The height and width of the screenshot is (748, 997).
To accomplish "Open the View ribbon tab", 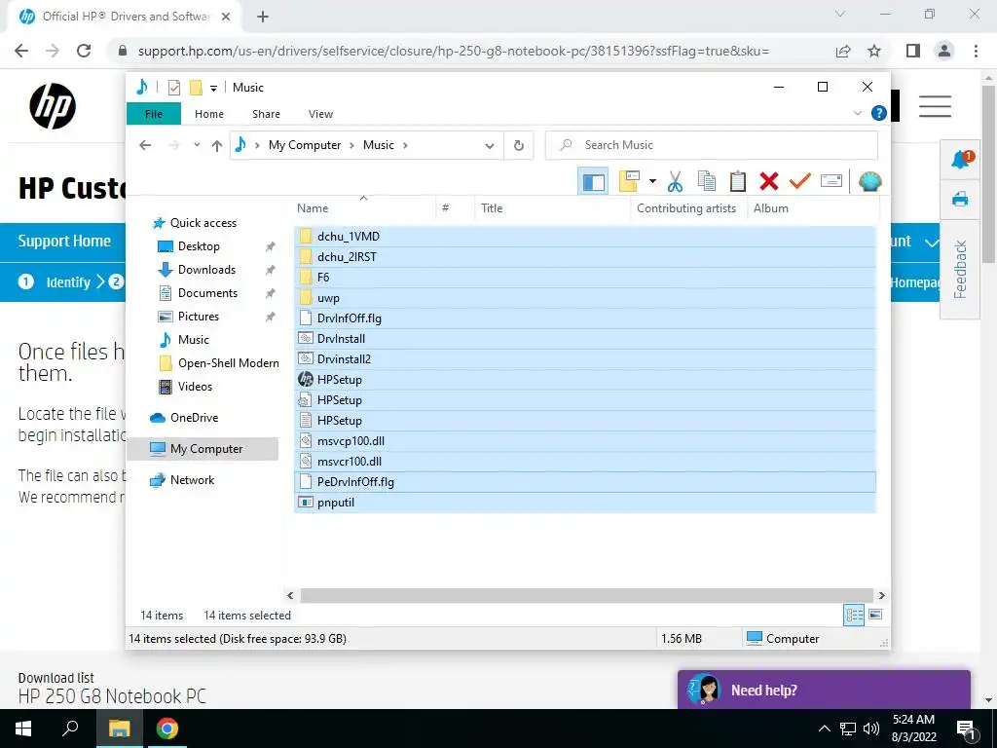I will [320, 114].
